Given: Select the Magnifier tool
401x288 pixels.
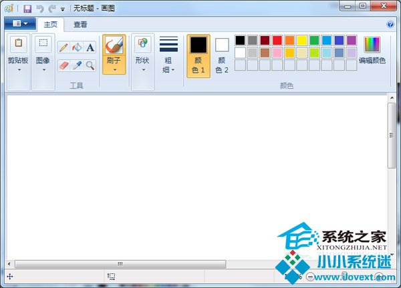Looking at the screenshot, I should pos(90,65).
